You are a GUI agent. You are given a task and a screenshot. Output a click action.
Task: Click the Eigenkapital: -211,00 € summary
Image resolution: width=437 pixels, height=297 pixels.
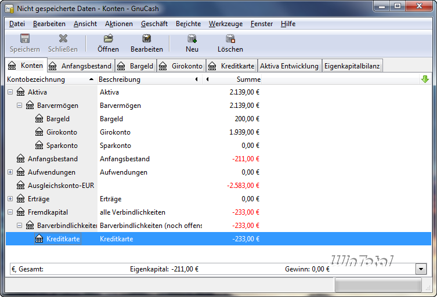tap(164, 269)
